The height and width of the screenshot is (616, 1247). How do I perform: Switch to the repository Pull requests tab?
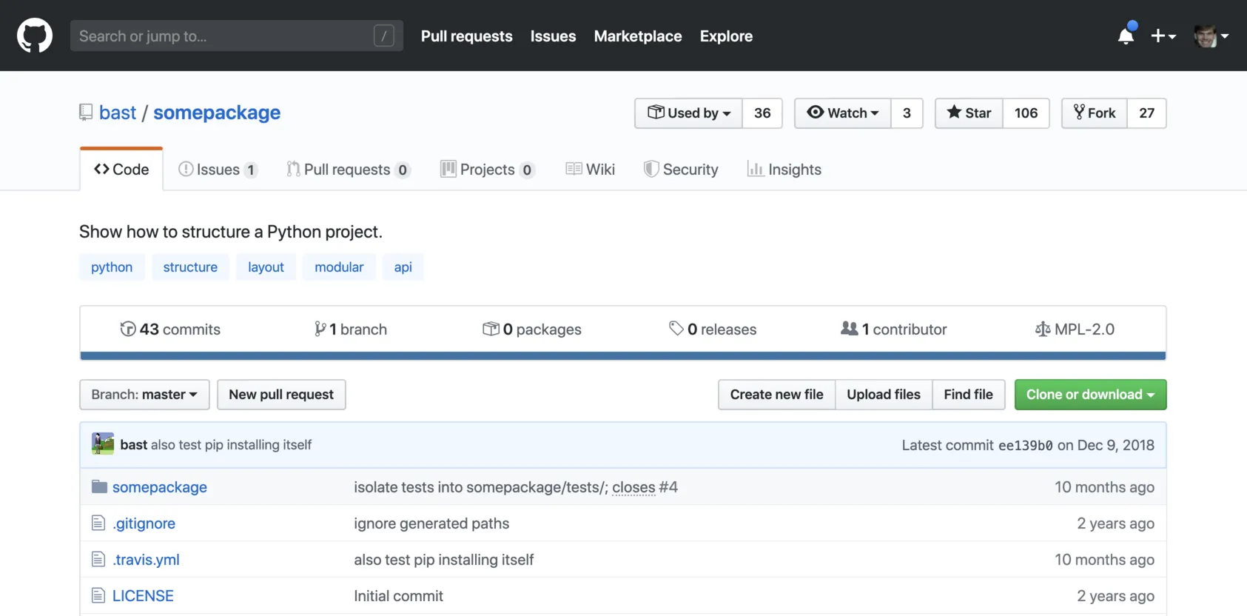pyautogui.click(x=348, y=170)
